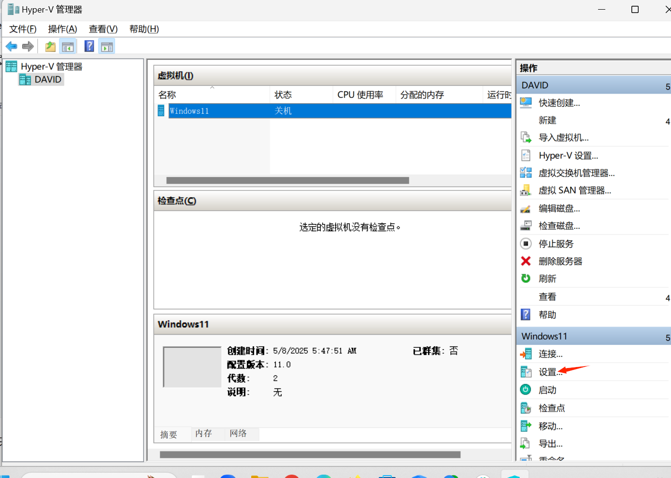Click 快速创建... action link
Screen dimensions: 671x478
pos(559,103)
